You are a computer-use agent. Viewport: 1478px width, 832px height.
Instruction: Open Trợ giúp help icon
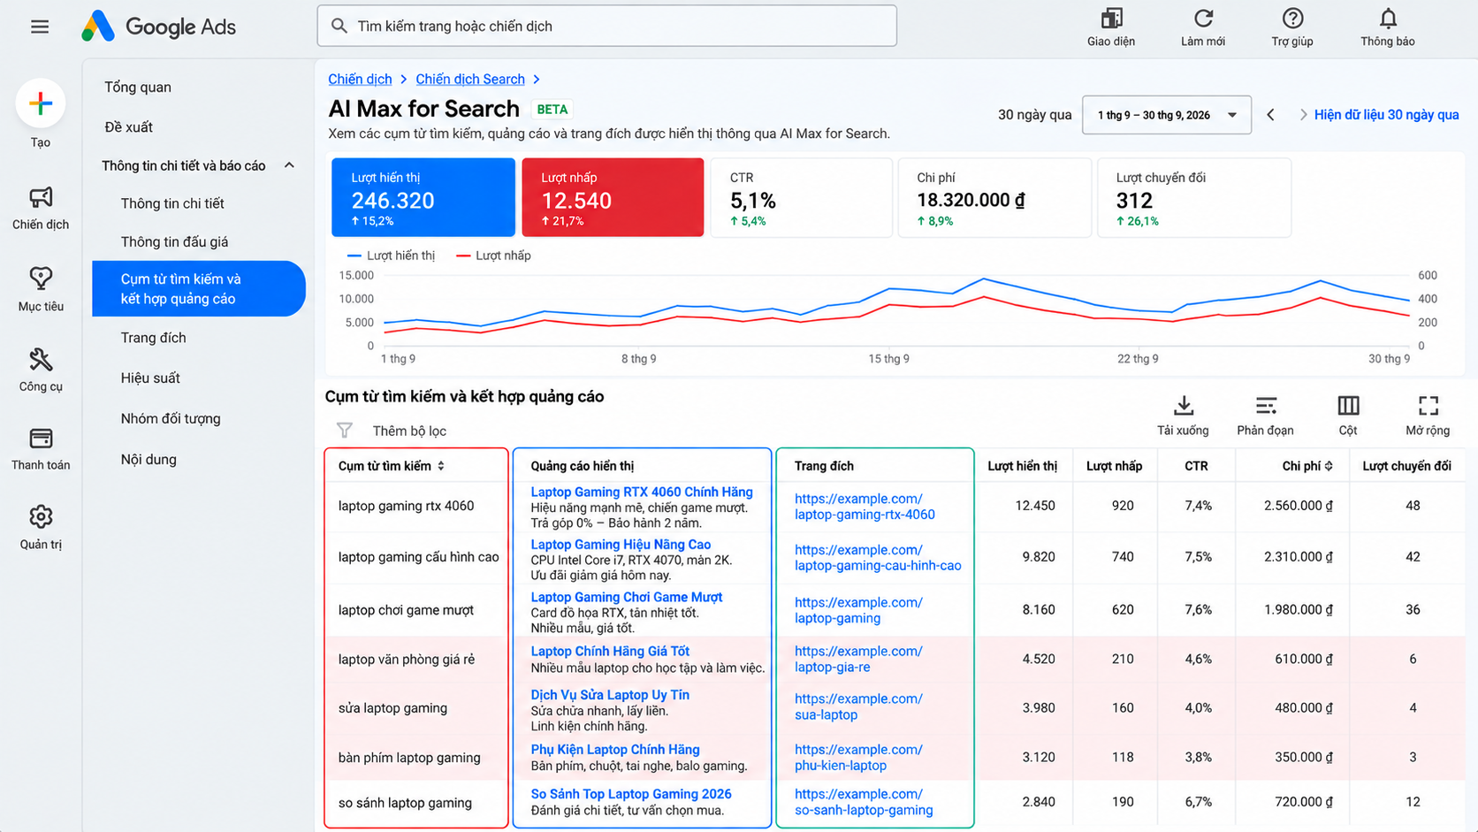(1292, 19)
